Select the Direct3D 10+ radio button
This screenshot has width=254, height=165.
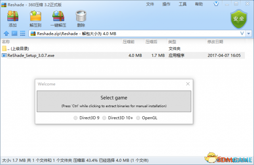(104, 118)
